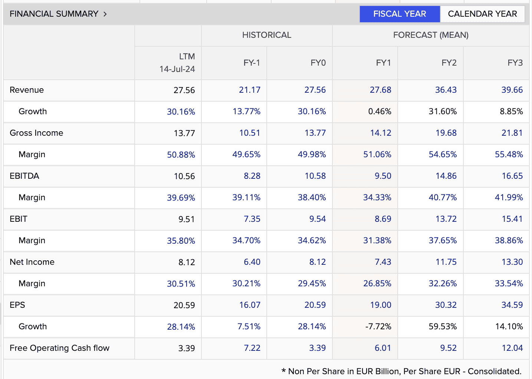The width and height of the screenshot is (532, 379).
Task: Open FY-1 revenue value 21.17
Action: (x=250, y=90)
